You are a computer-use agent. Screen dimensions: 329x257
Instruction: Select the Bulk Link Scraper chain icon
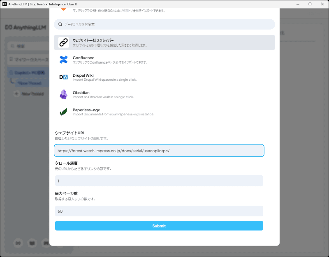click(x=64, y=42)
